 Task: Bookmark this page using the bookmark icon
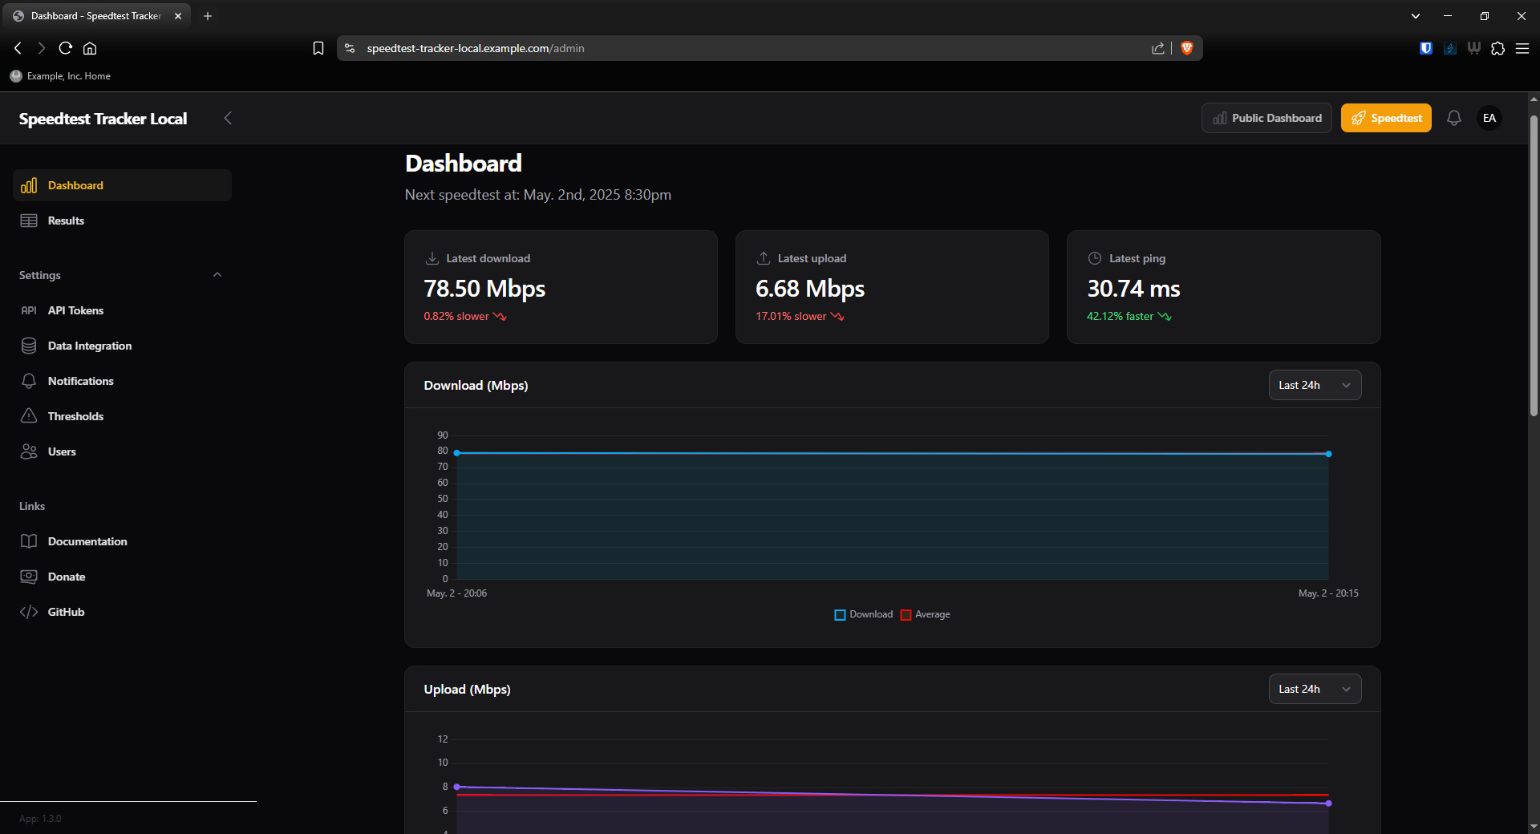point(318,48)
